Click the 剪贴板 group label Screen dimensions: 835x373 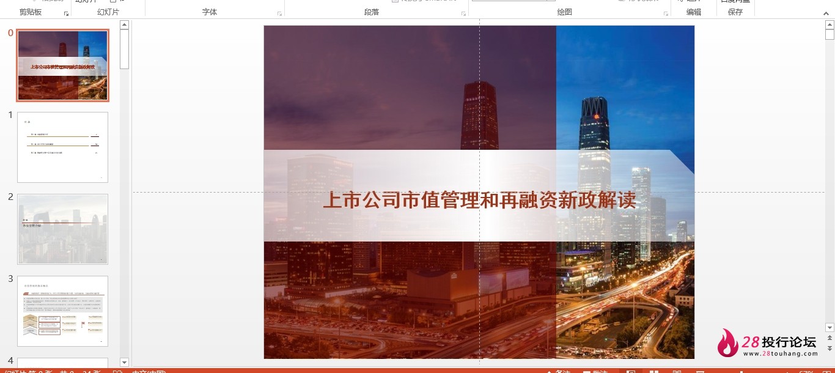[31, 12]
